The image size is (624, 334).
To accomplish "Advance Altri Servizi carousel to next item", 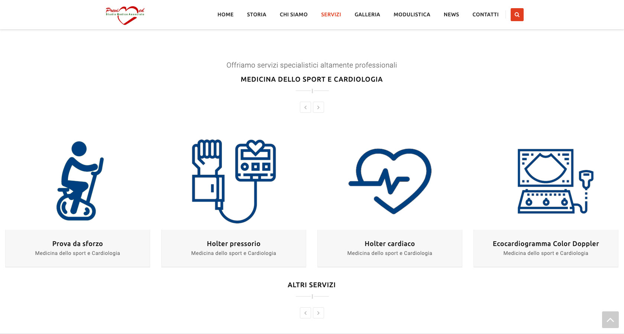I will (x=319, y=313).
